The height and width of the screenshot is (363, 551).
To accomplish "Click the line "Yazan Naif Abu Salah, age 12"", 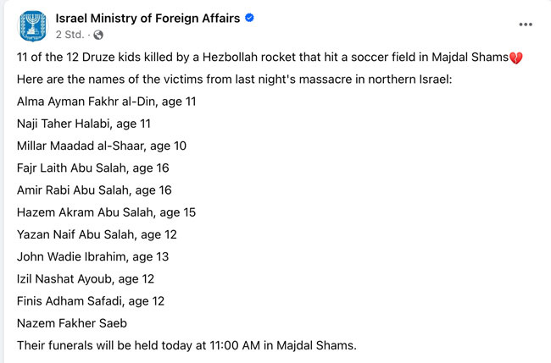I will pyautogui.click(x=97, y=234).
